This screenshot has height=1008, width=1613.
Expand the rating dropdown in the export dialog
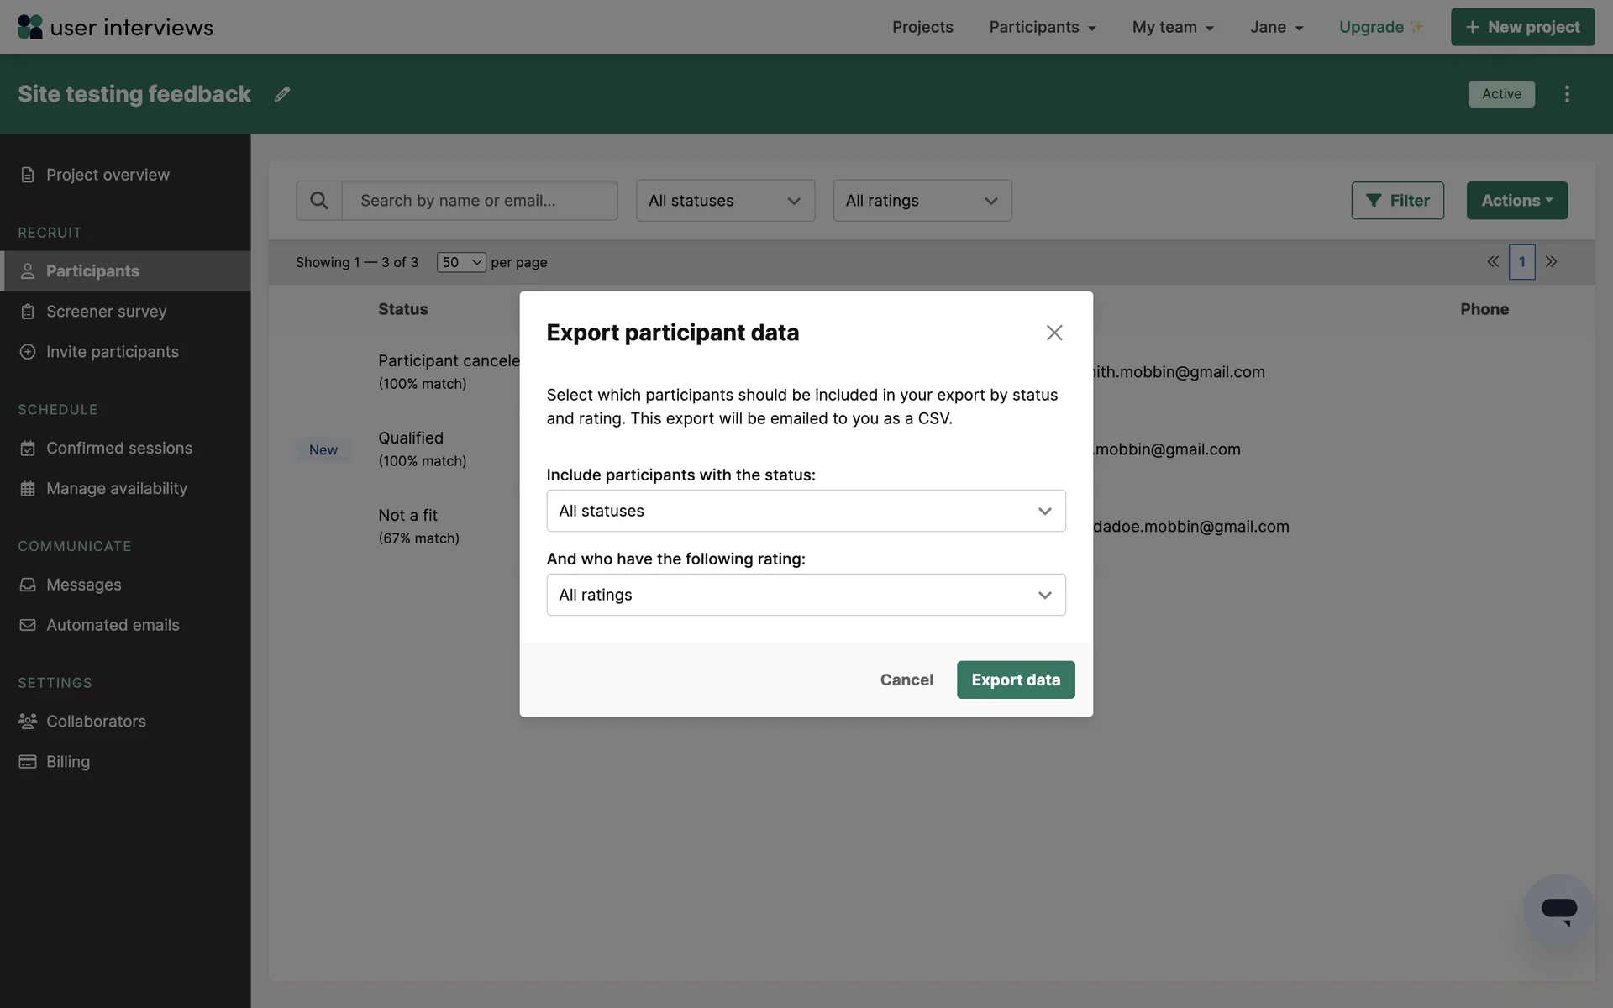pyautogui.click(x=806, y=595)
